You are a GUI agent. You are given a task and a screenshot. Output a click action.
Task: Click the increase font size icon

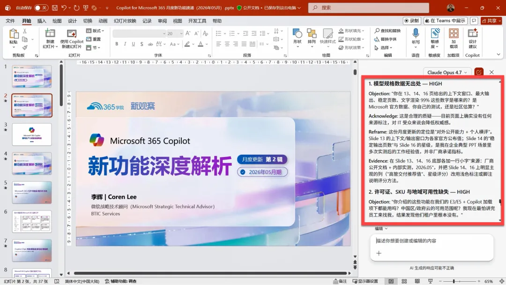click(188, 33)
